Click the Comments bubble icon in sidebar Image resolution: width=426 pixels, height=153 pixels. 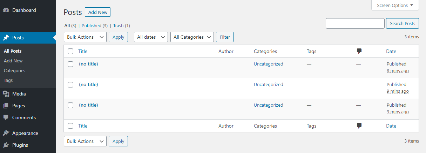click(6, 117)
